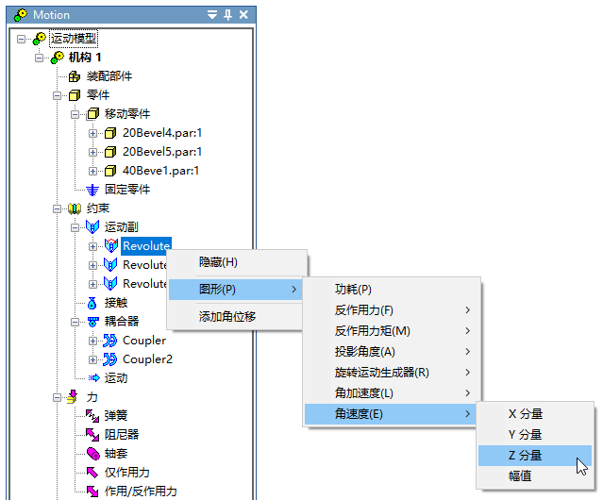This screenshot has height=500, width=603.
Task: Click the 20Bevel4.par:1 part icon
Action: pyautogui.click(x=110, y=133)
